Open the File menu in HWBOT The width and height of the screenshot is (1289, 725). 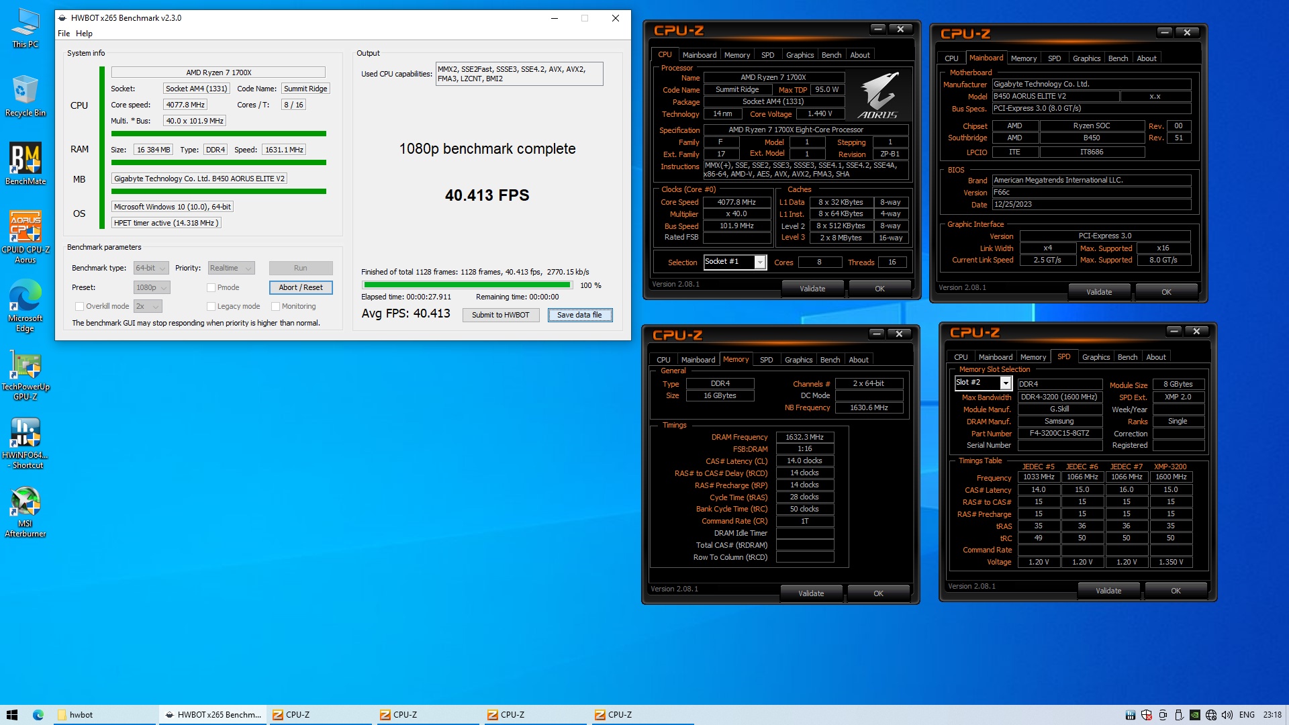[x=64, y=34]
